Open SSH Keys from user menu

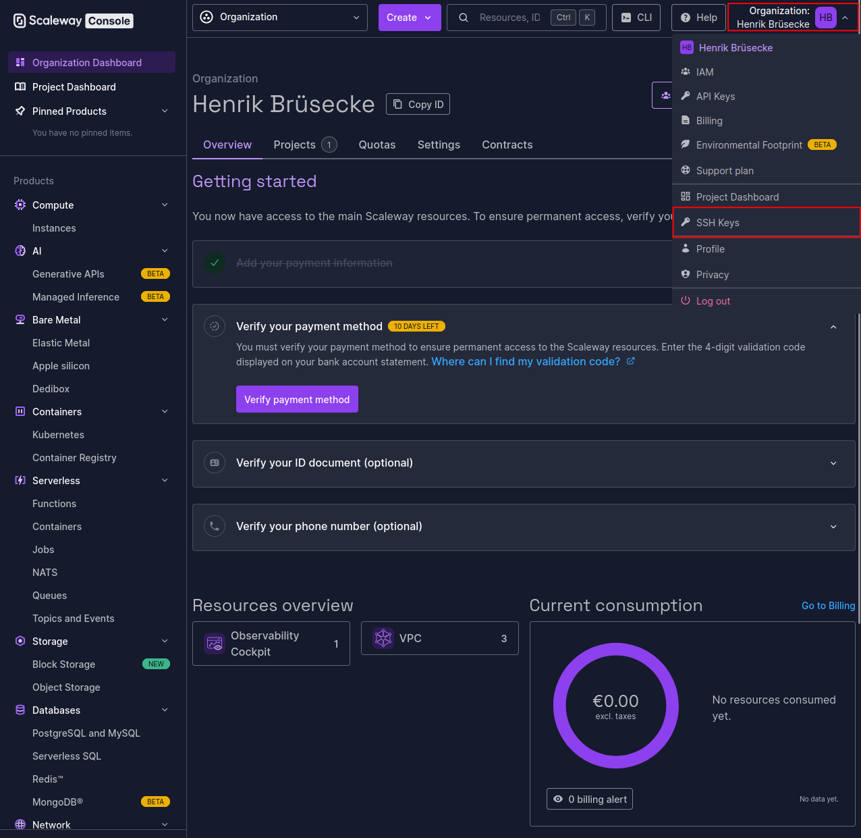767,223
